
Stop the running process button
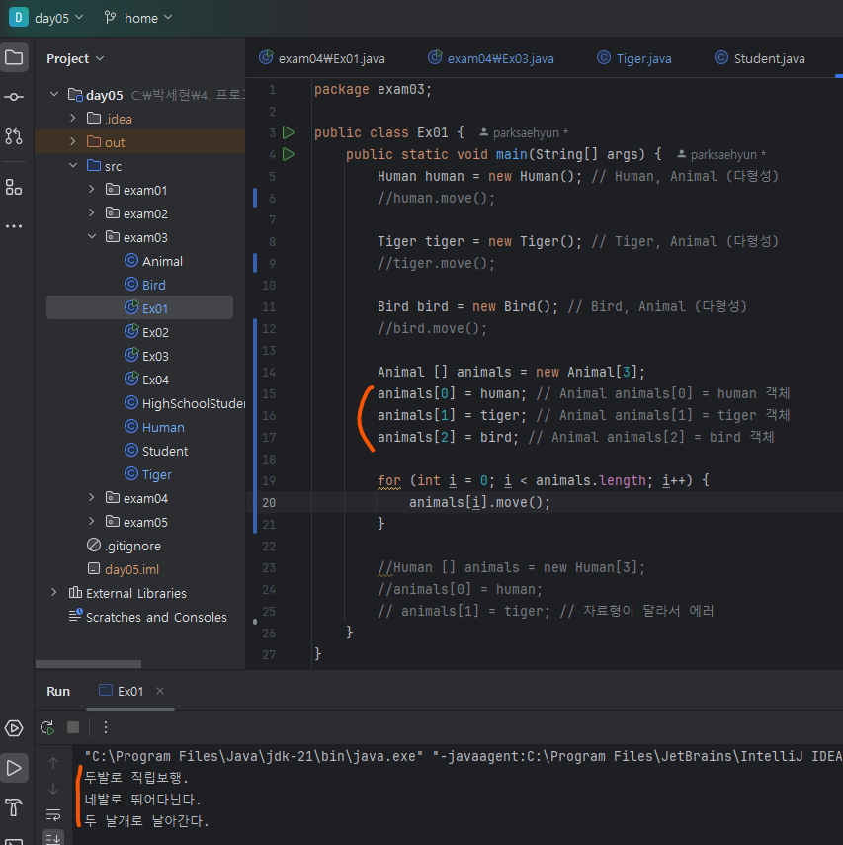73,727
